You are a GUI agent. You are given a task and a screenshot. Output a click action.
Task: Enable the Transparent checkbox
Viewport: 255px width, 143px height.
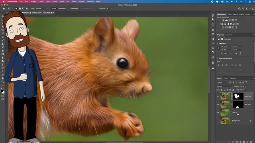point(69,8)
